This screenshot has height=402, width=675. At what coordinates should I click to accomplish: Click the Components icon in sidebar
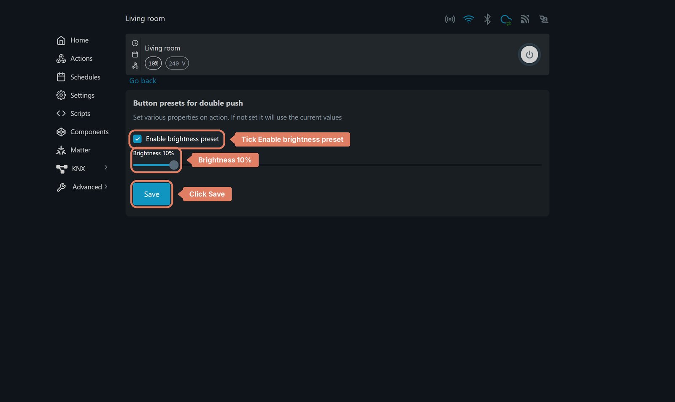[x=61, y=132]
